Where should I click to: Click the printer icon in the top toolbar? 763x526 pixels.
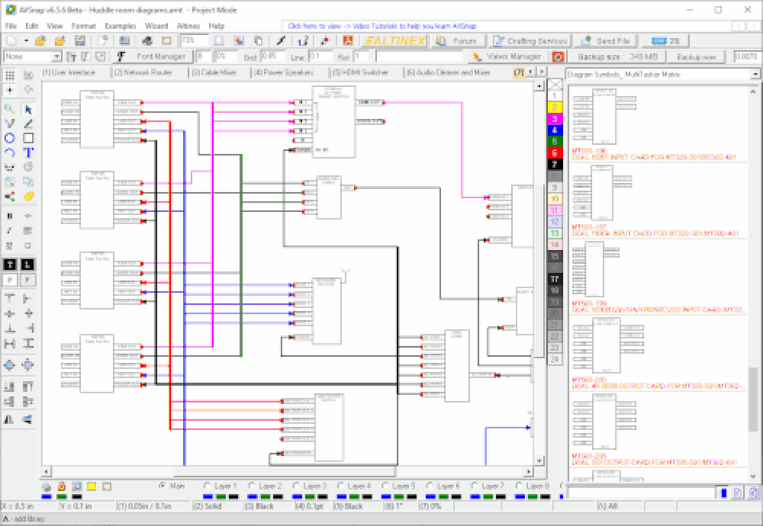146,41
